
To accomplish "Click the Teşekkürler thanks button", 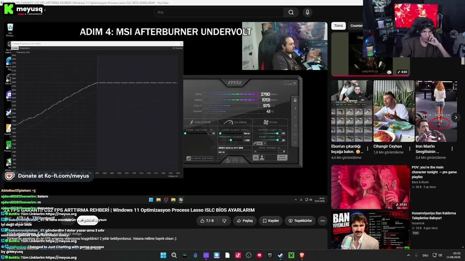I will pyautogui.click(x=300, y=221).
